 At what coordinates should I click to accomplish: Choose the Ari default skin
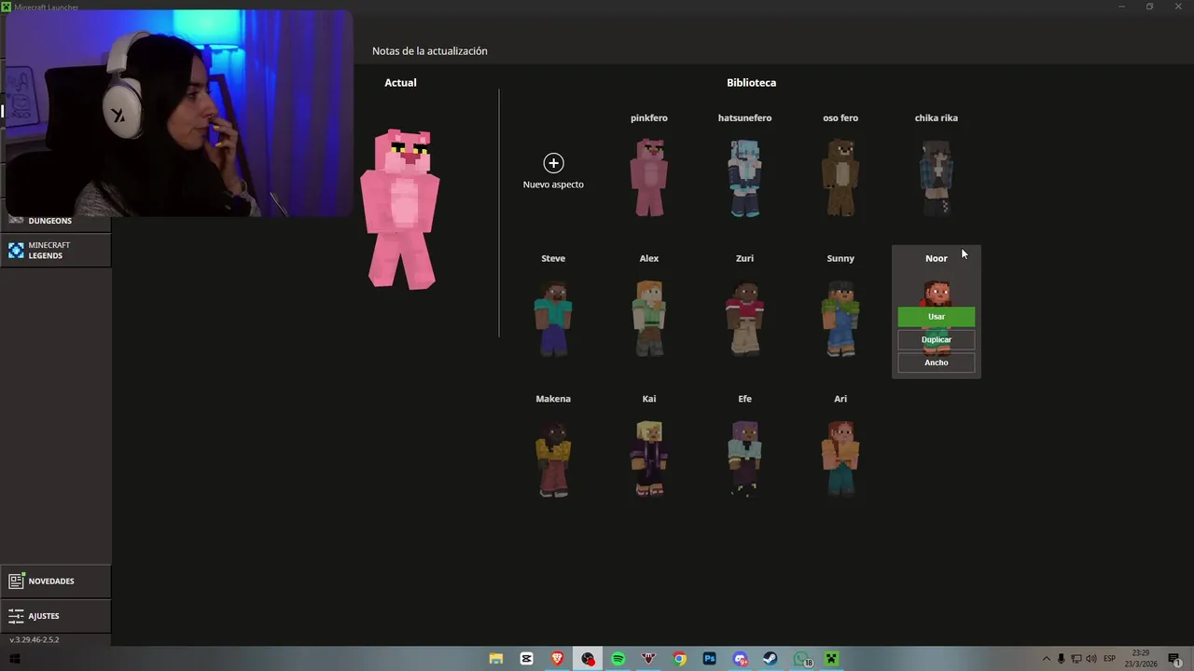[840, 459]
